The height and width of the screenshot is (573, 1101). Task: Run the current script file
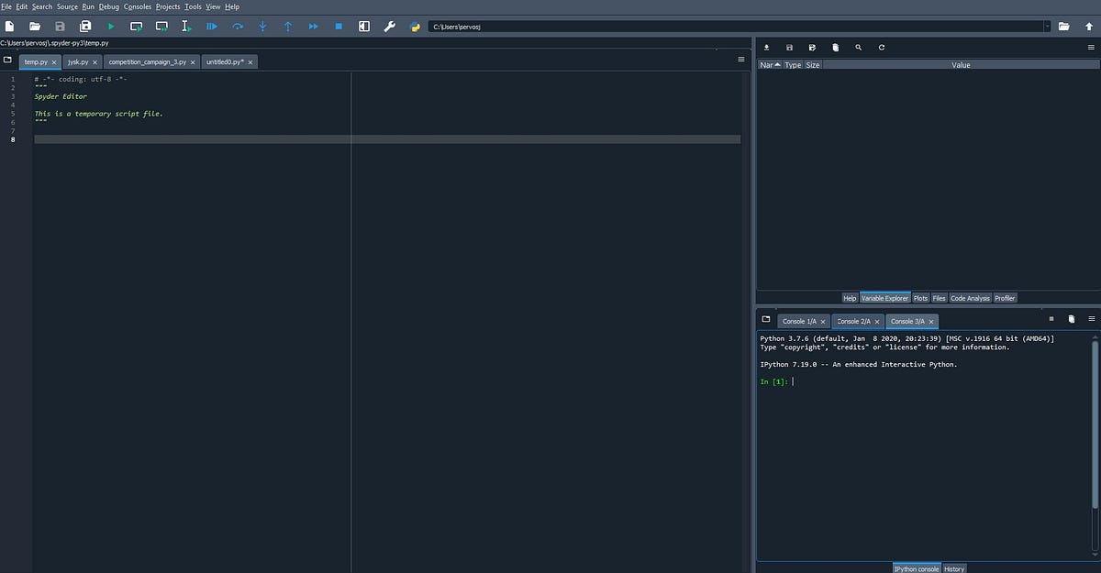tap(109, 27)
